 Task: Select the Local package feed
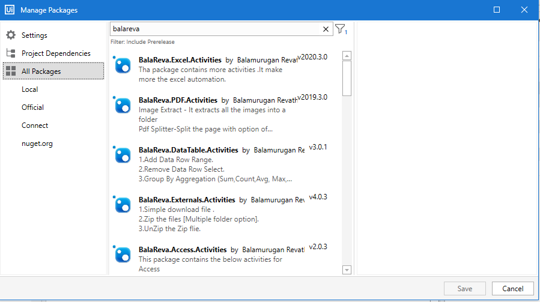click(29, 89)
